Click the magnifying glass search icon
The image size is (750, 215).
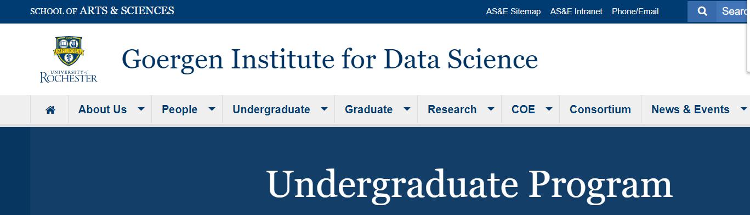[702, 11]
